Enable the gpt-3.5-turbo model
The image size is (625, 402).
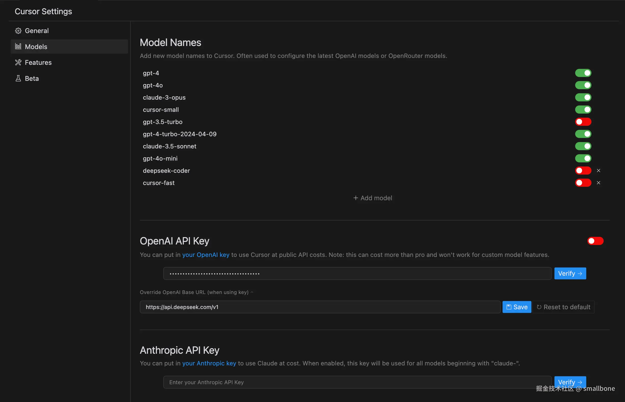point(583,122)
